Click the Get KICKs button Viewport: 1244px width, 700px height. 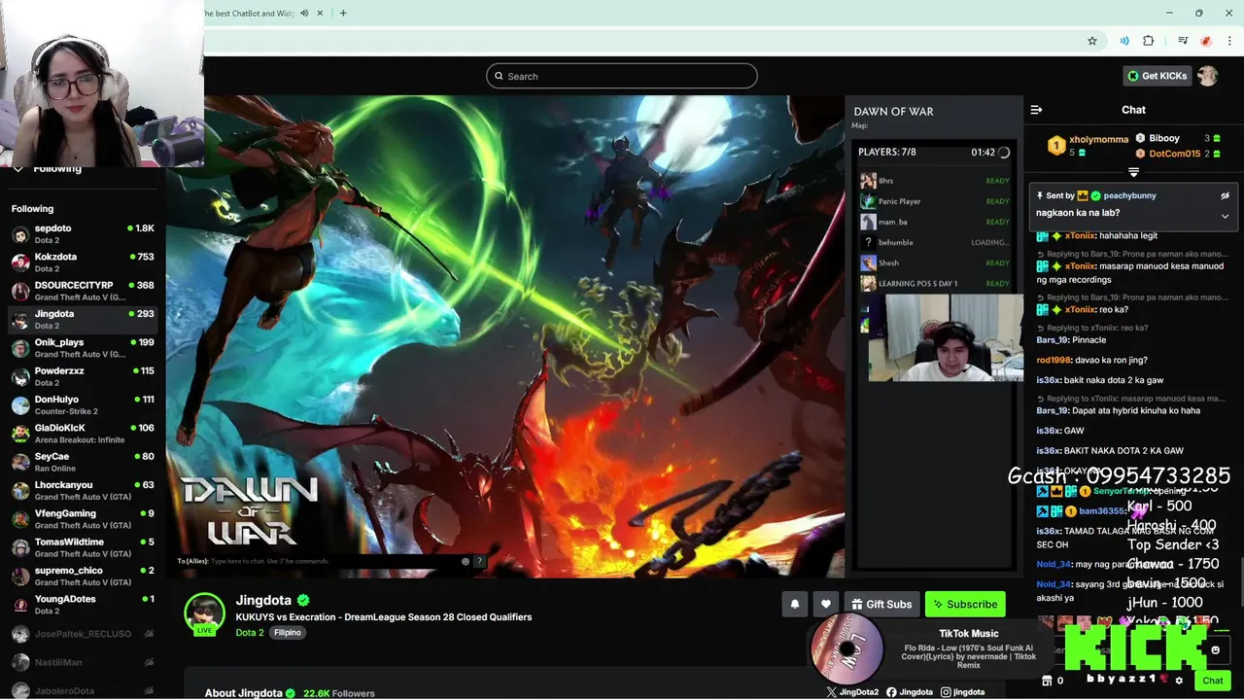pyautogui.click(x=1157, y=76)
